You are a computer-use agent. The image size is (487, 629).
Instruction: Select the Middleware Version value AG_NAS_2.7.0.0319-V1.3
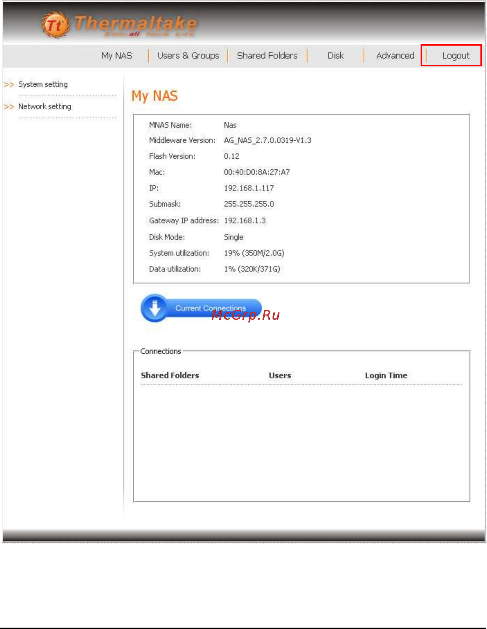(267, 140)
